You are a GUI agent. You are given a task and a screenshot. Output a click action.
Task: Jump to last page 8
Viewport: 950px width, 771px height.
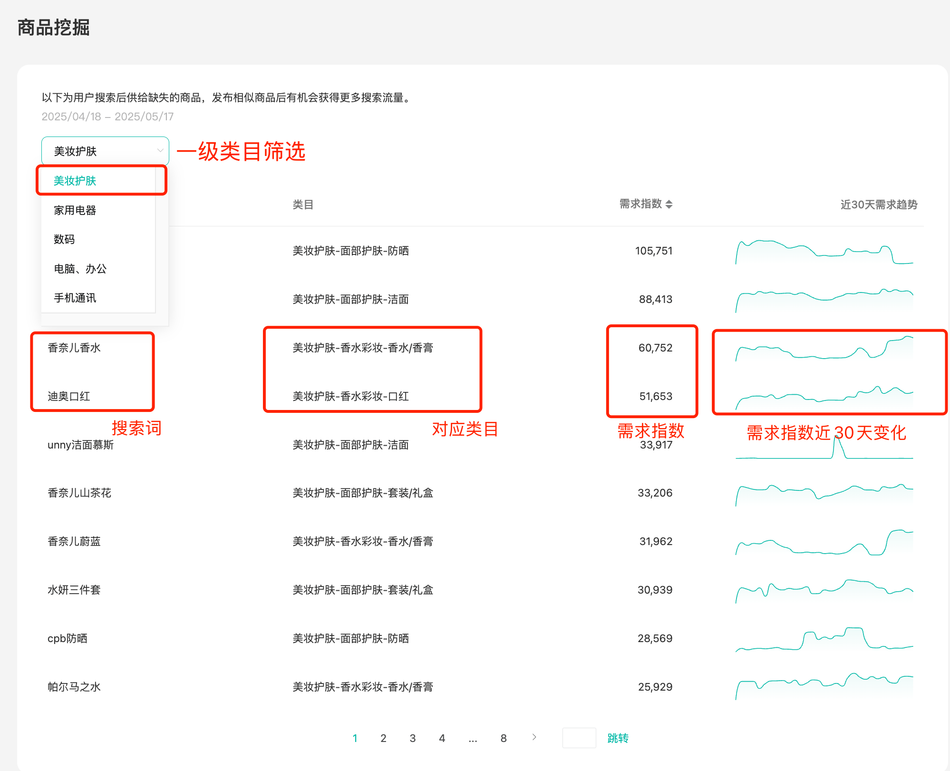click(504, 738)
